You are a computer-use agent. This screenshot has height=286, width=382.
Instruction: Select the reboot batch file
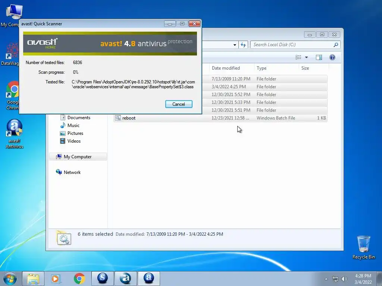point(220,118)
